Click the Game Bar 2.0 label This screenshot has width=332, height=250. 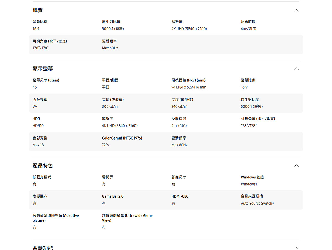point(113,196)
